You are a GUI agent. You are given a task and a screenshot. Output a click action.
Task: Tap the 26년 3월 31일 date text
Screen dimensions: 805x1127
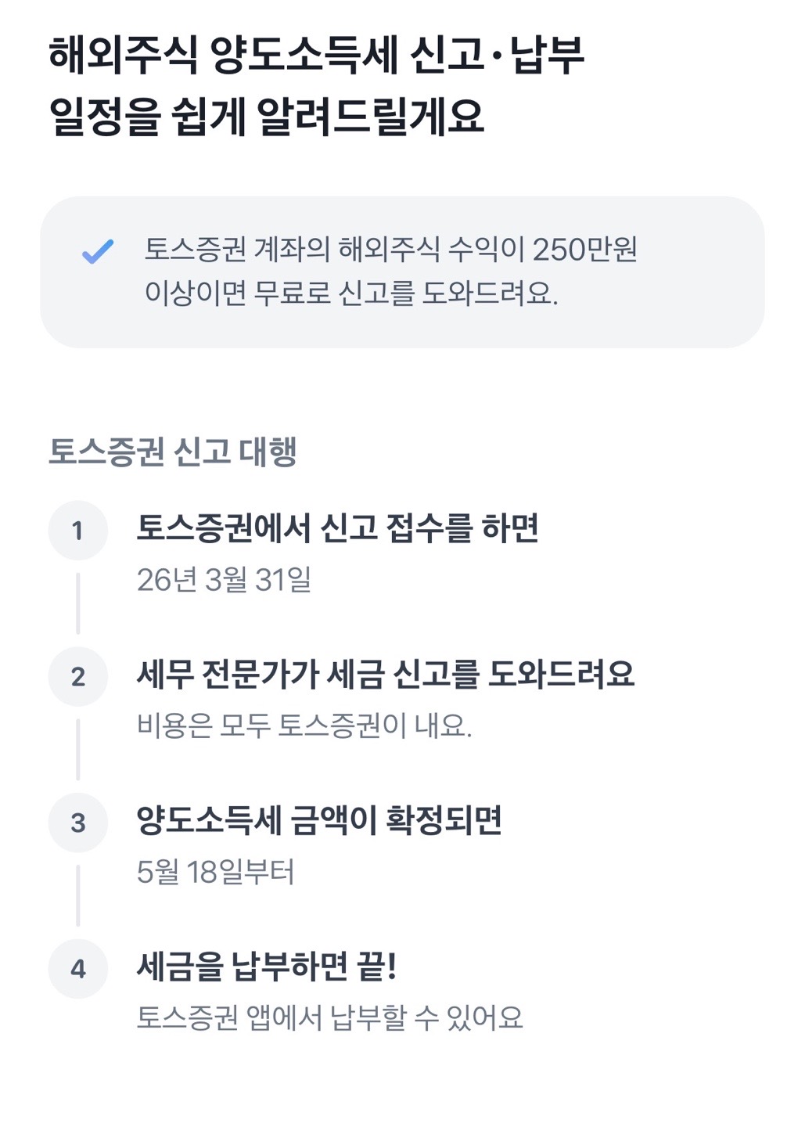pyautogui.click(x=225, y=580)
